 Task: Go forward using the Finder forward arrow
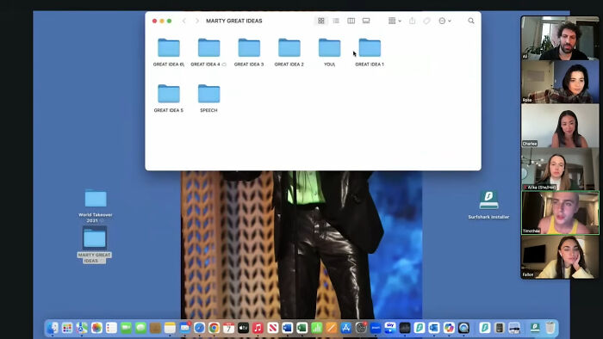click(197, 21)
